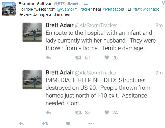Click Brett Adair's avatar in 9m tweet
Image resolution: width=165 pixels, height=128 pixels.
pos(32,80)
